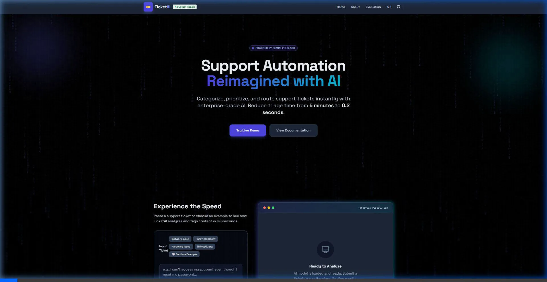Image resolution: width=547 pixels, height=282 pixels.
Task: Click the Input Ticket label
Action: click(x=163, y=248)
